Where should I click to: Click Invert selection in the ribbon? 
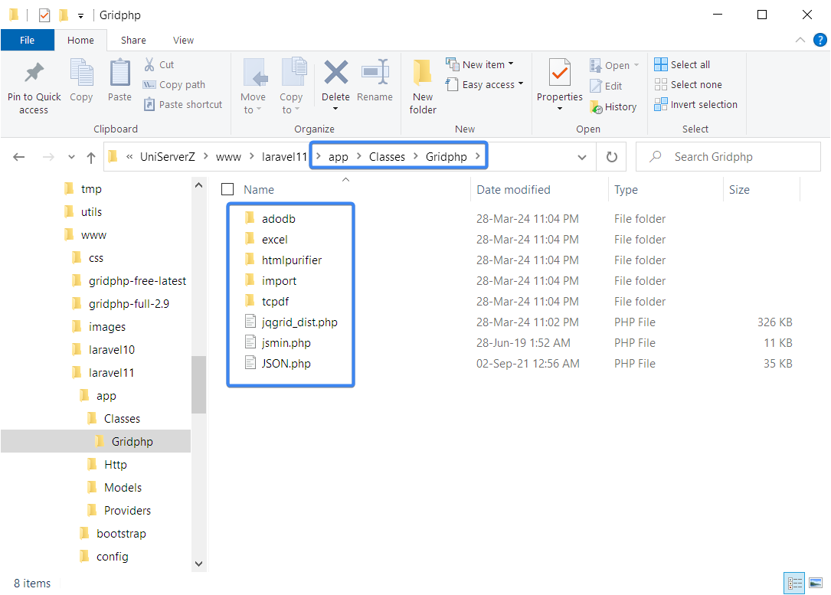696,105
